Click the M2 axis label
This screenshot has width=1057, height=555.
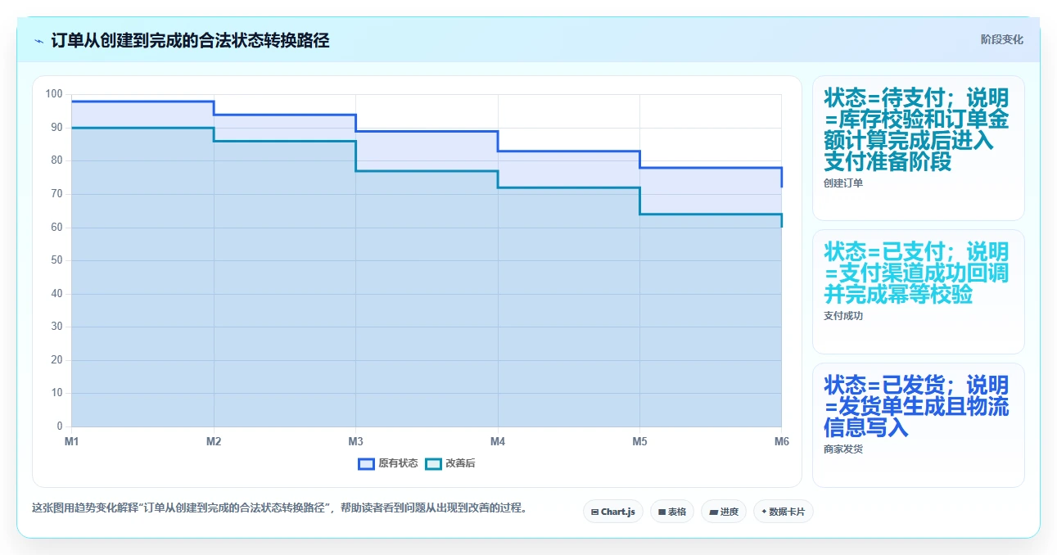(x=214, y=441)
